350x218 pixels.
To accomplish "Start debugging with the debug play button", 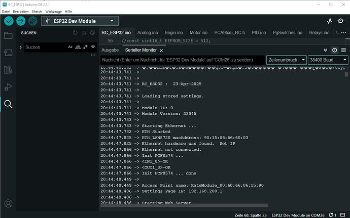I will tap(33, 21).
